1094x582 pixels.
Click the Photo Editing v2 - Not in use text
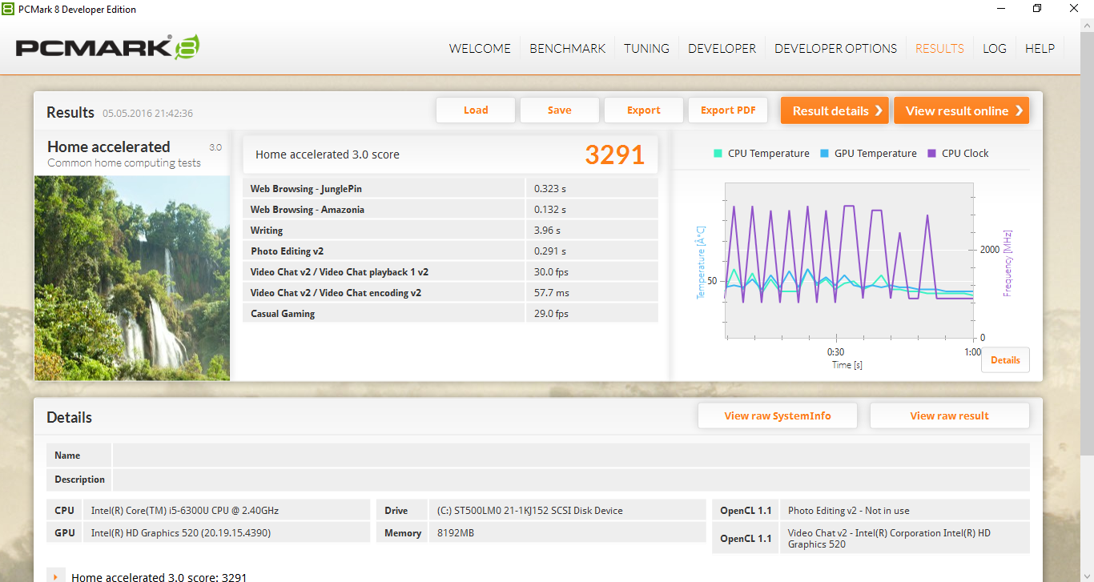coord(849,510)
